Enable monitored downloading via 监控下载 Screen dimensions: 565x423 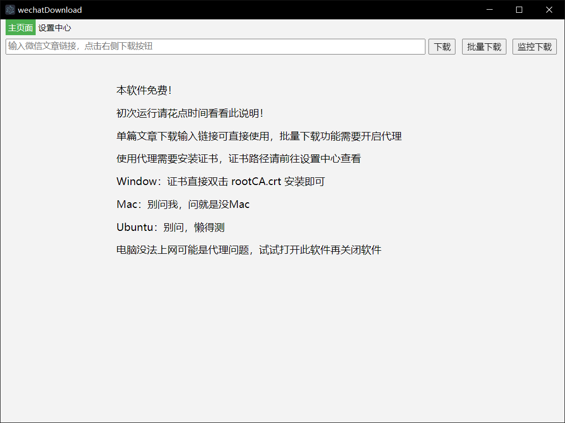pos(534,46)
